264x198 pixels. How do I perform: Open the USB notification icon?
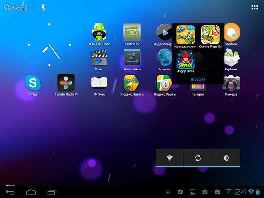tap(168, 192)
